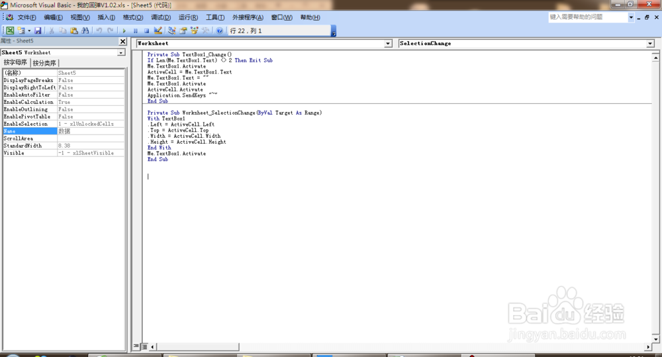Image resolution: width=662 pixels, height=357 pixels.
Task: Open the help question box dropdown arrow
Action: 631,17
